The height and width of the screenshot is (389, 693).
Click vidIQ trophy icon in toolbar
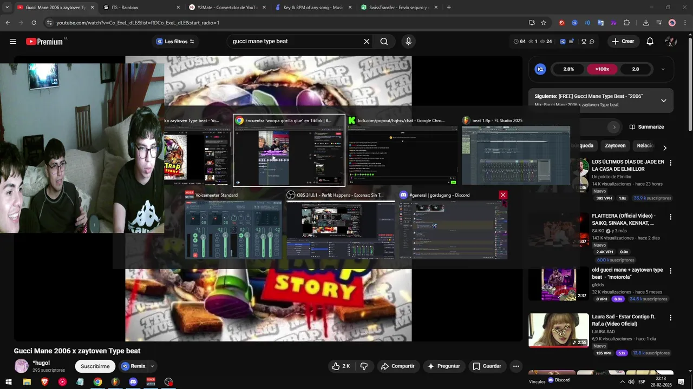(584, 41)
